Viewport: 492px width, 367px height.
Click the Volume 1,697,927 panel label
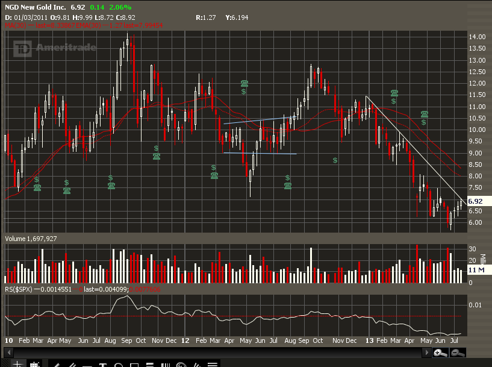[31, 239]
